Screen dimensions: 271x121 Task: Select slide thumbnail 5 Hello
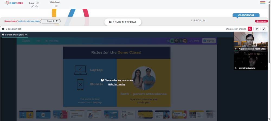pos(94,115)
